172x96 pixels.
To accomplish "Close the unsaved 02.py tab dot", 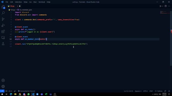I will pyautogui.click(x=20, y=6).
